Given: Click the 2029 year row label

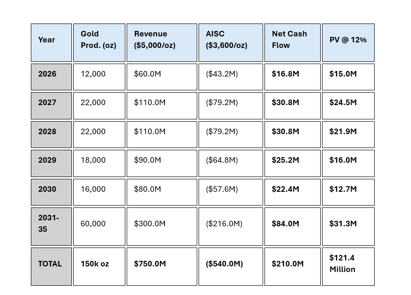Looking at the screenshot, I should click(51, 163).
